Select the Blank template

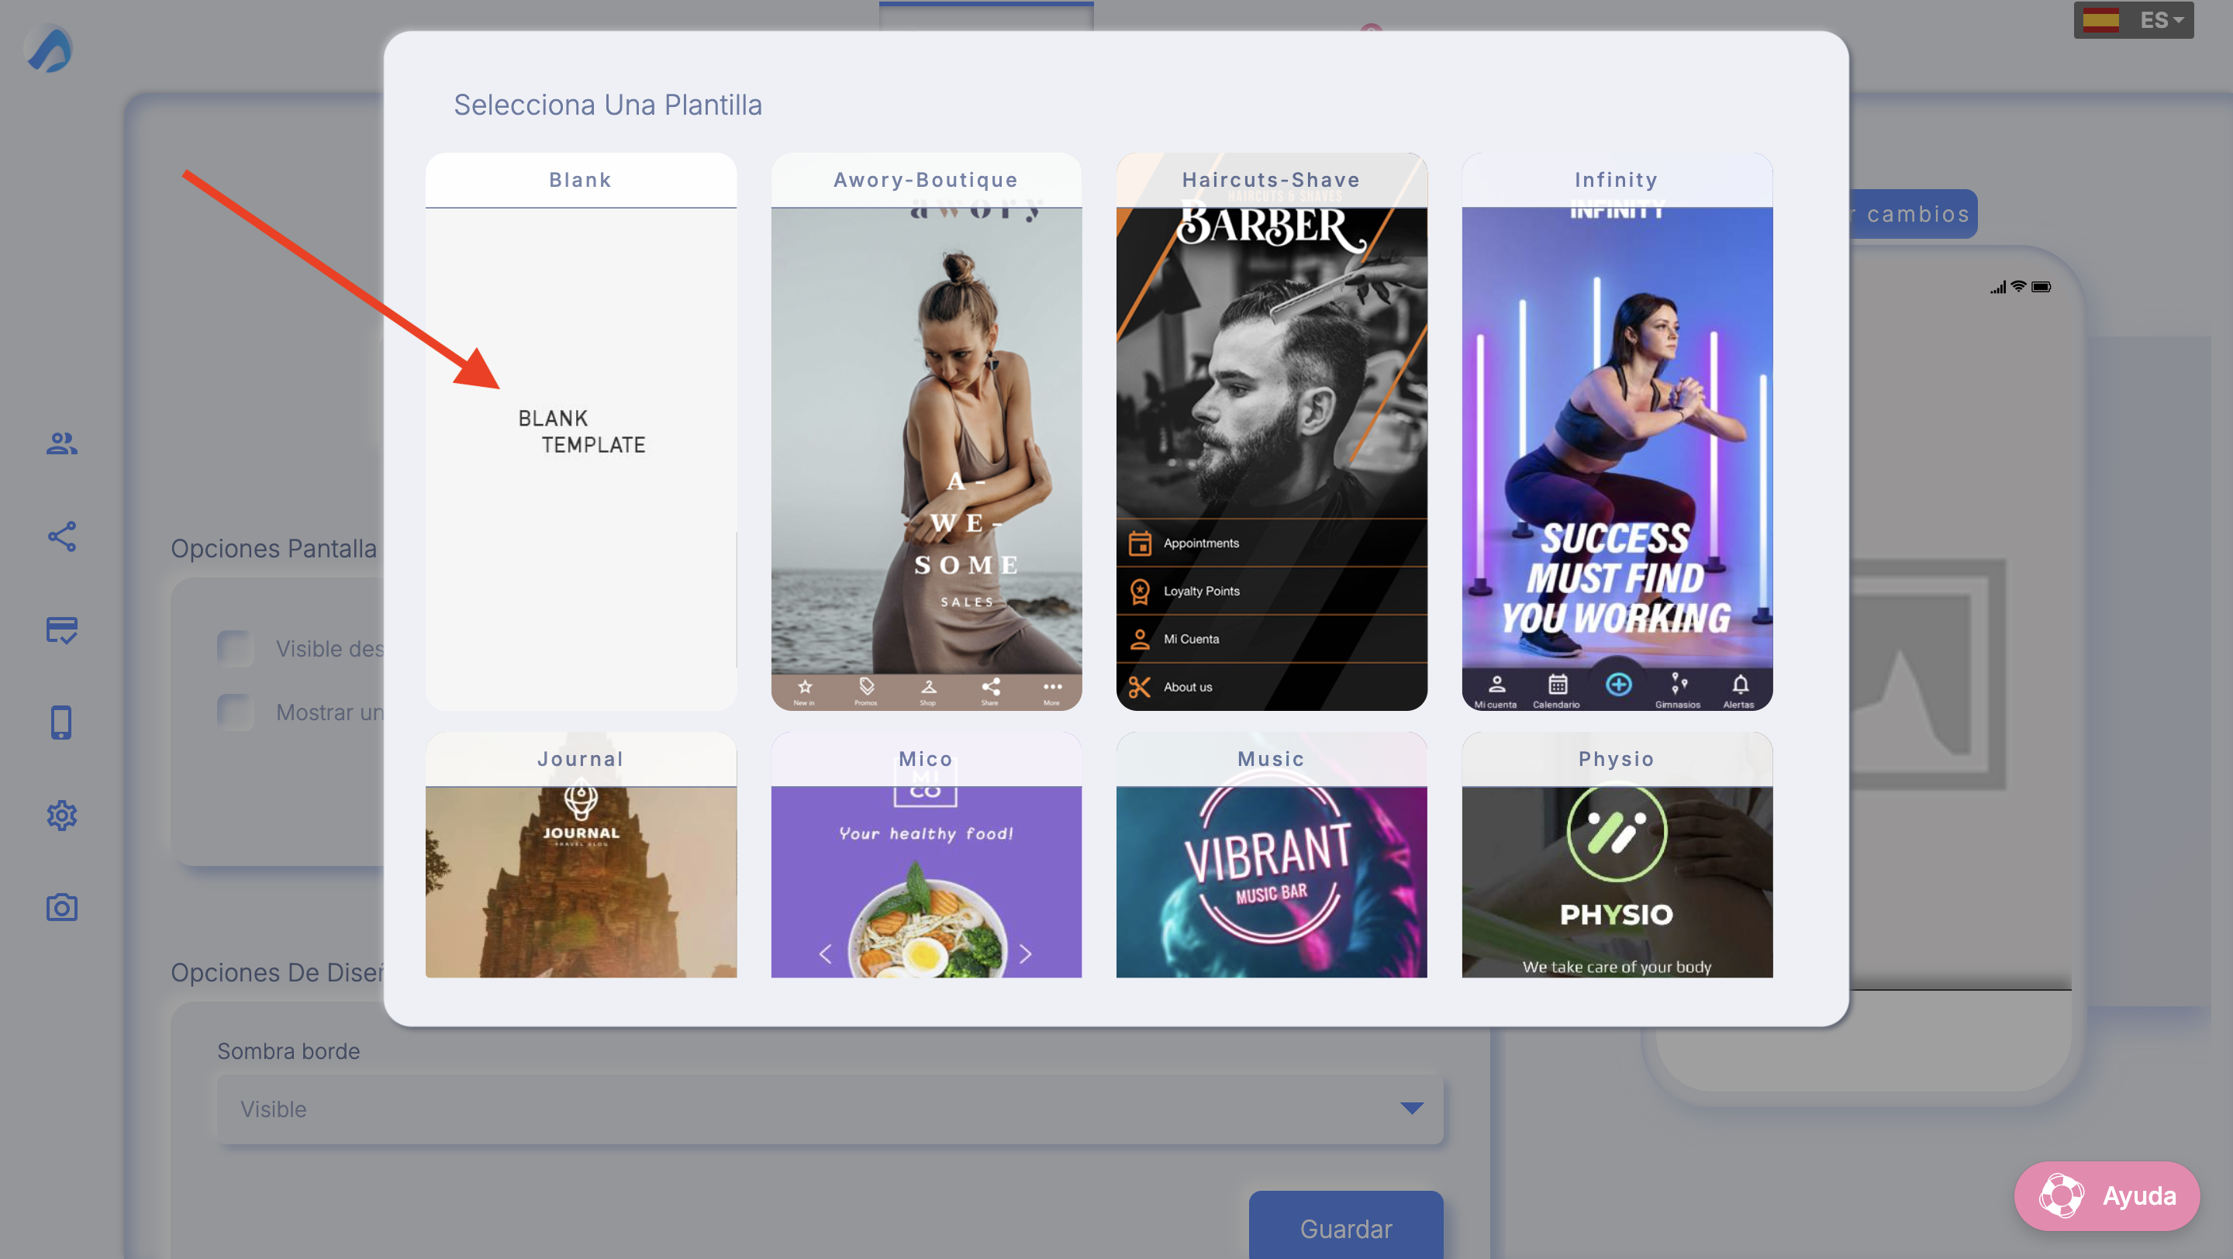(x=581, y=432)
